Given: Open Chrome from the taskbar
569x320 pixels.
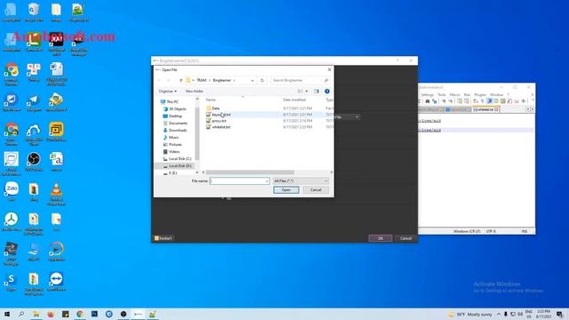Looking at the screenshot, I should tap(80, 314).
